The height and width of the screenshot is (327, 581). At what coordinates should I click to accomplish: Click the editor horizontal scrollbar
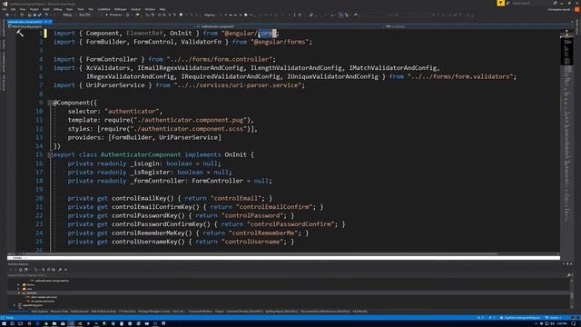pyautogui.click(x=260, y=254)
